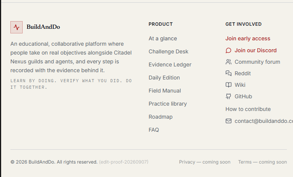The image size is (293, 177).
Task: Open the Field Manual link
Action: tap(165, 91)
